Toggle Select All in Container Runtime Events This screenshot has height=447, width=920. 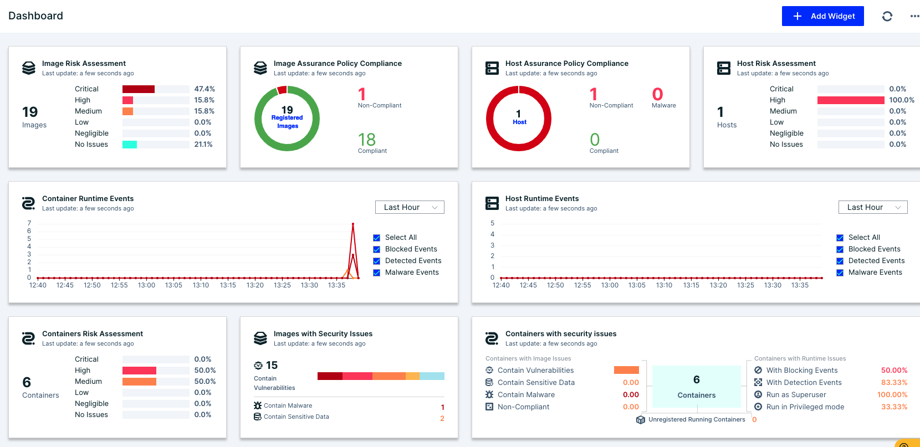click(x=377, y=238)
